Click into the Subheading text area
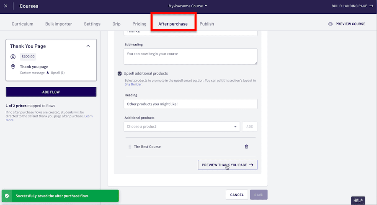The width and height of the screenshot is (377, 205). [x=191, y=56]
